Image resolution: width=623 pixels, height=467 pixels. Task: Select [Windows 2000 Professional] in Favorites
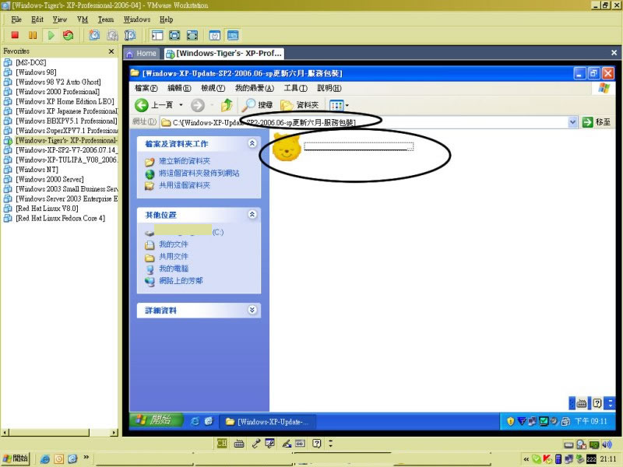58,92
